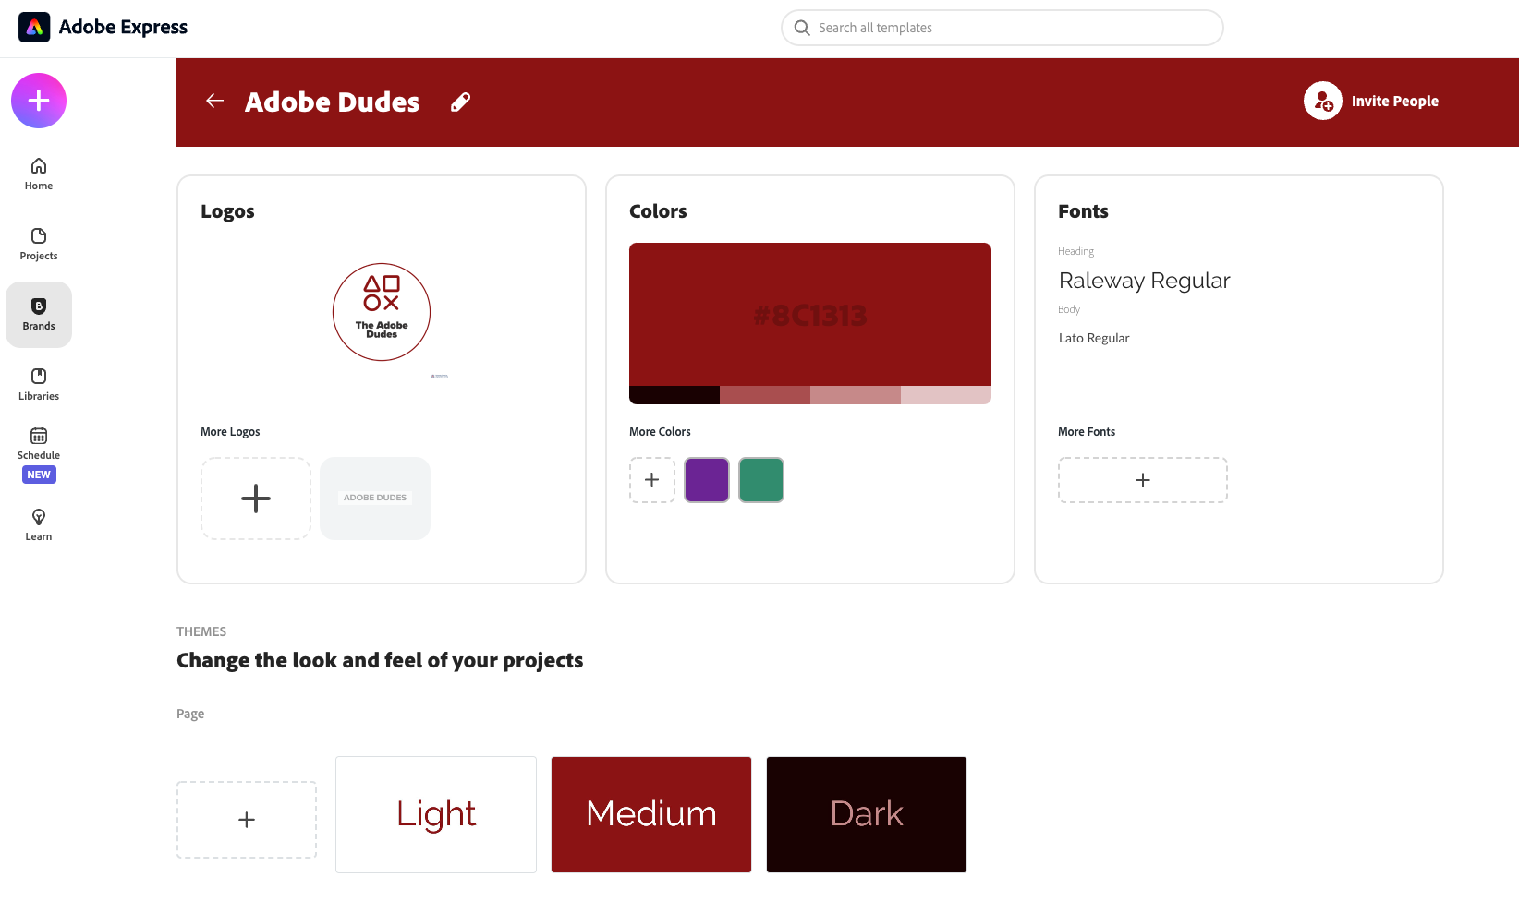Screen dimensions: 1519x901
Task: Click the back arrow beside Adobe Dudes
Action: tap(215, 102)
